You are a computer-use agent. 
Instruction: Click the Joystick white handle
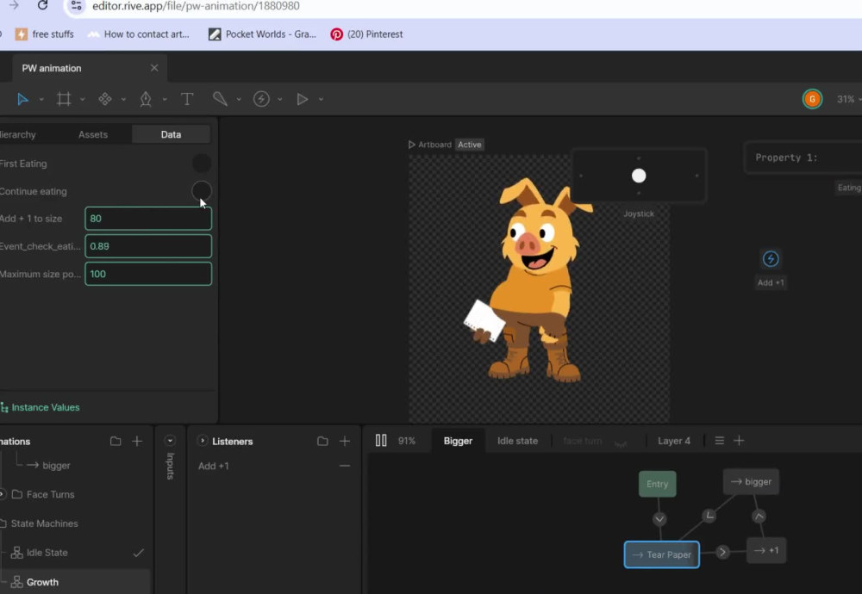(639, 176)
